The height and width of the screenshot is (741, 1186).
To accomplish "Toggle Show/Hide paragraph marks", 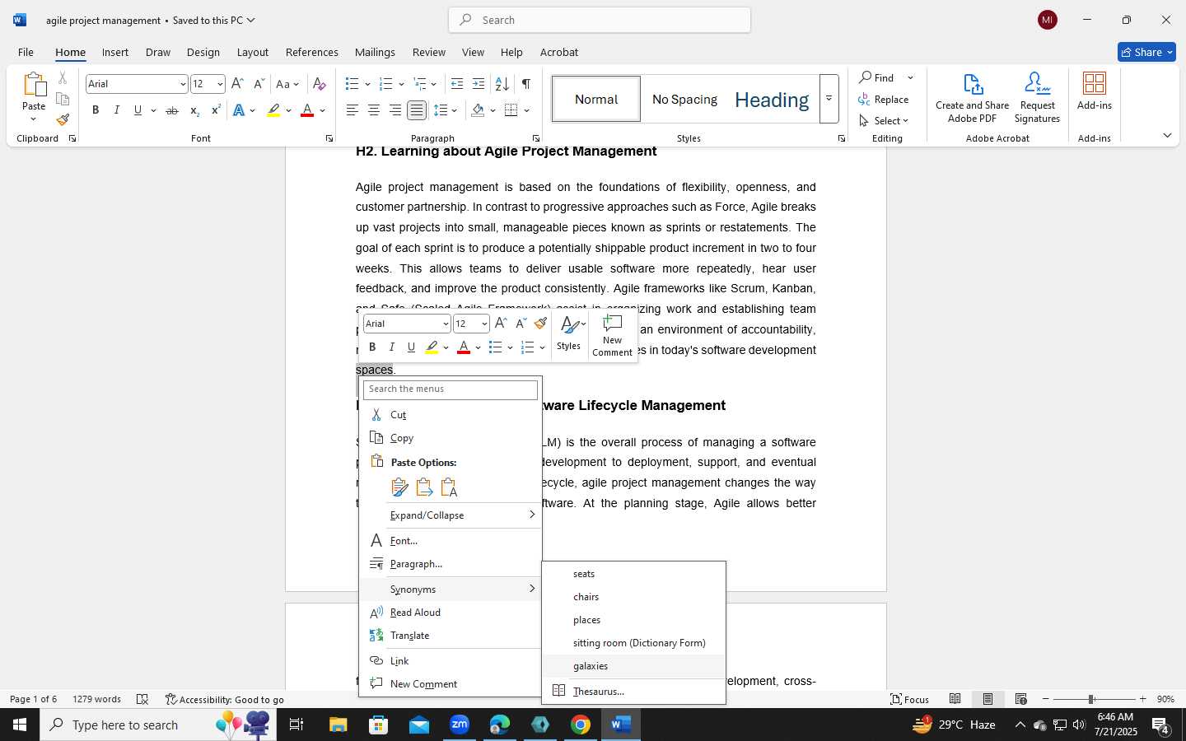I will pyautogui.click(x=526, y=84).
